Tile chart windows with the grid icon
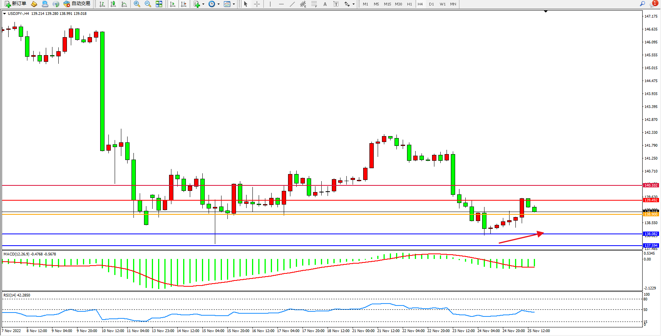The height and width of the screenshot is (336, 661). coord(159,4)
